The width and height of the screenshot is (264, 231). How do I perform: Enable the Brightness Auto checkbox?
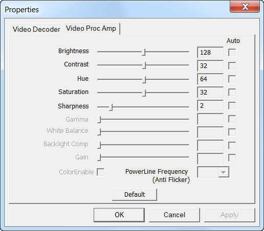tap(232, 53)
